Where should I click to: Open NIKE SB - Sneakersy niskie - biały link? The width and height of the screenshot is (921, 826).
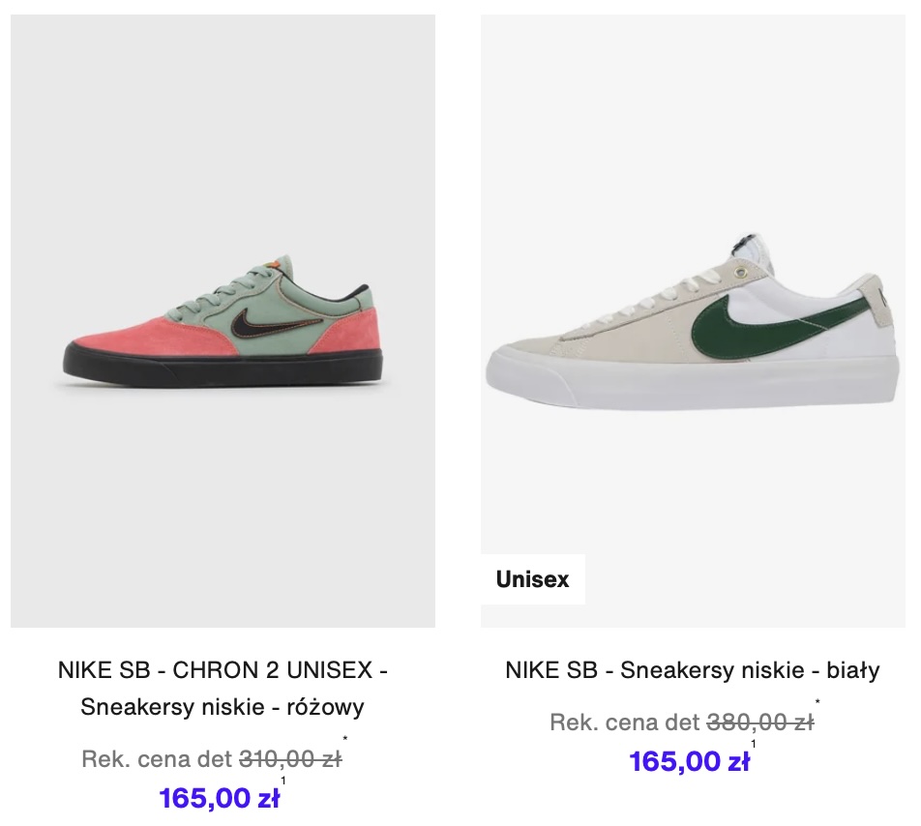[x=693, y=670]
